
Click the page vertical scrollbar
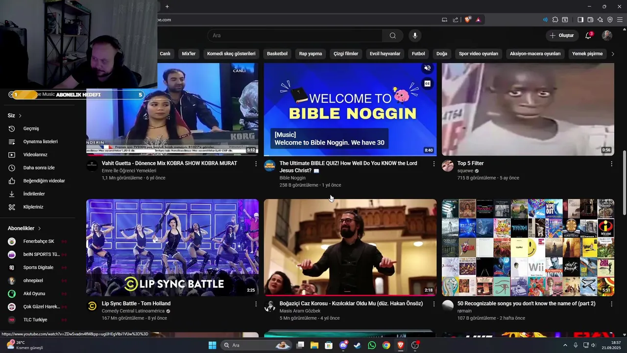(x=624, y=182)
